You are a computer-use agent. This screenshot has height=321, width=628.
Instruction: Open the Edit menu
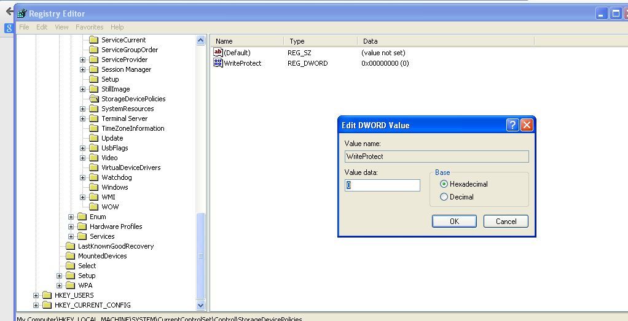point(42,27)
